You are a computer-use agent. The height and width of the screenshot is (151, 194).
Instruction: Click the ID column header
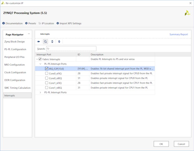tap(83, 54)
